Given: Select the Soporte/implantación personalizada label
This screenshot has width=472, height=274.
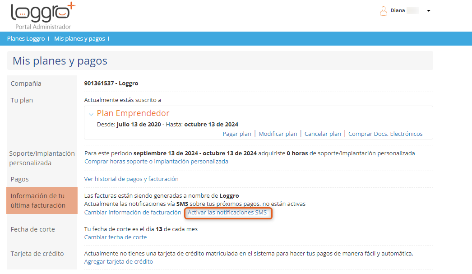Looking at the screenshot, I should click(42, 158).
